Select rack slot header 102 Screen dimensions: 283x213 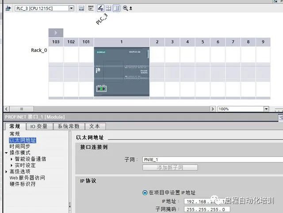(71, 42)
